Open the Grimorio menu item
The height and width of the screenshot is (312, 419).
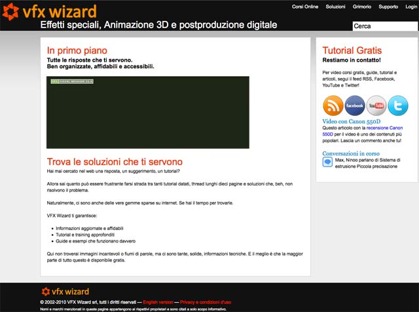click(x=362, y=7)
